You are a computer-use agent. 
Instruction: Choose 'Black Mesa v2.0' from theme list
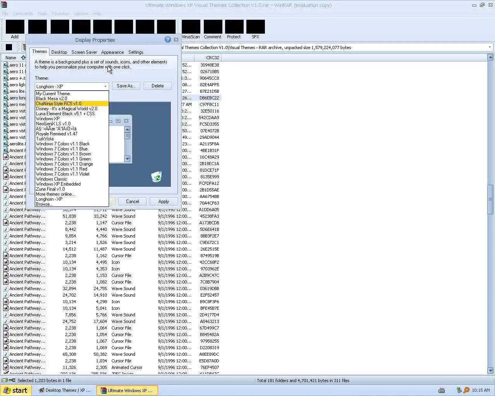(72, 99)
